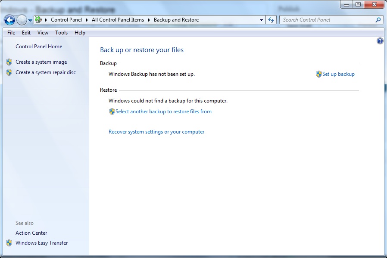387x258 pixels.
Task: Open the File menu
Action: pos(11,33)
